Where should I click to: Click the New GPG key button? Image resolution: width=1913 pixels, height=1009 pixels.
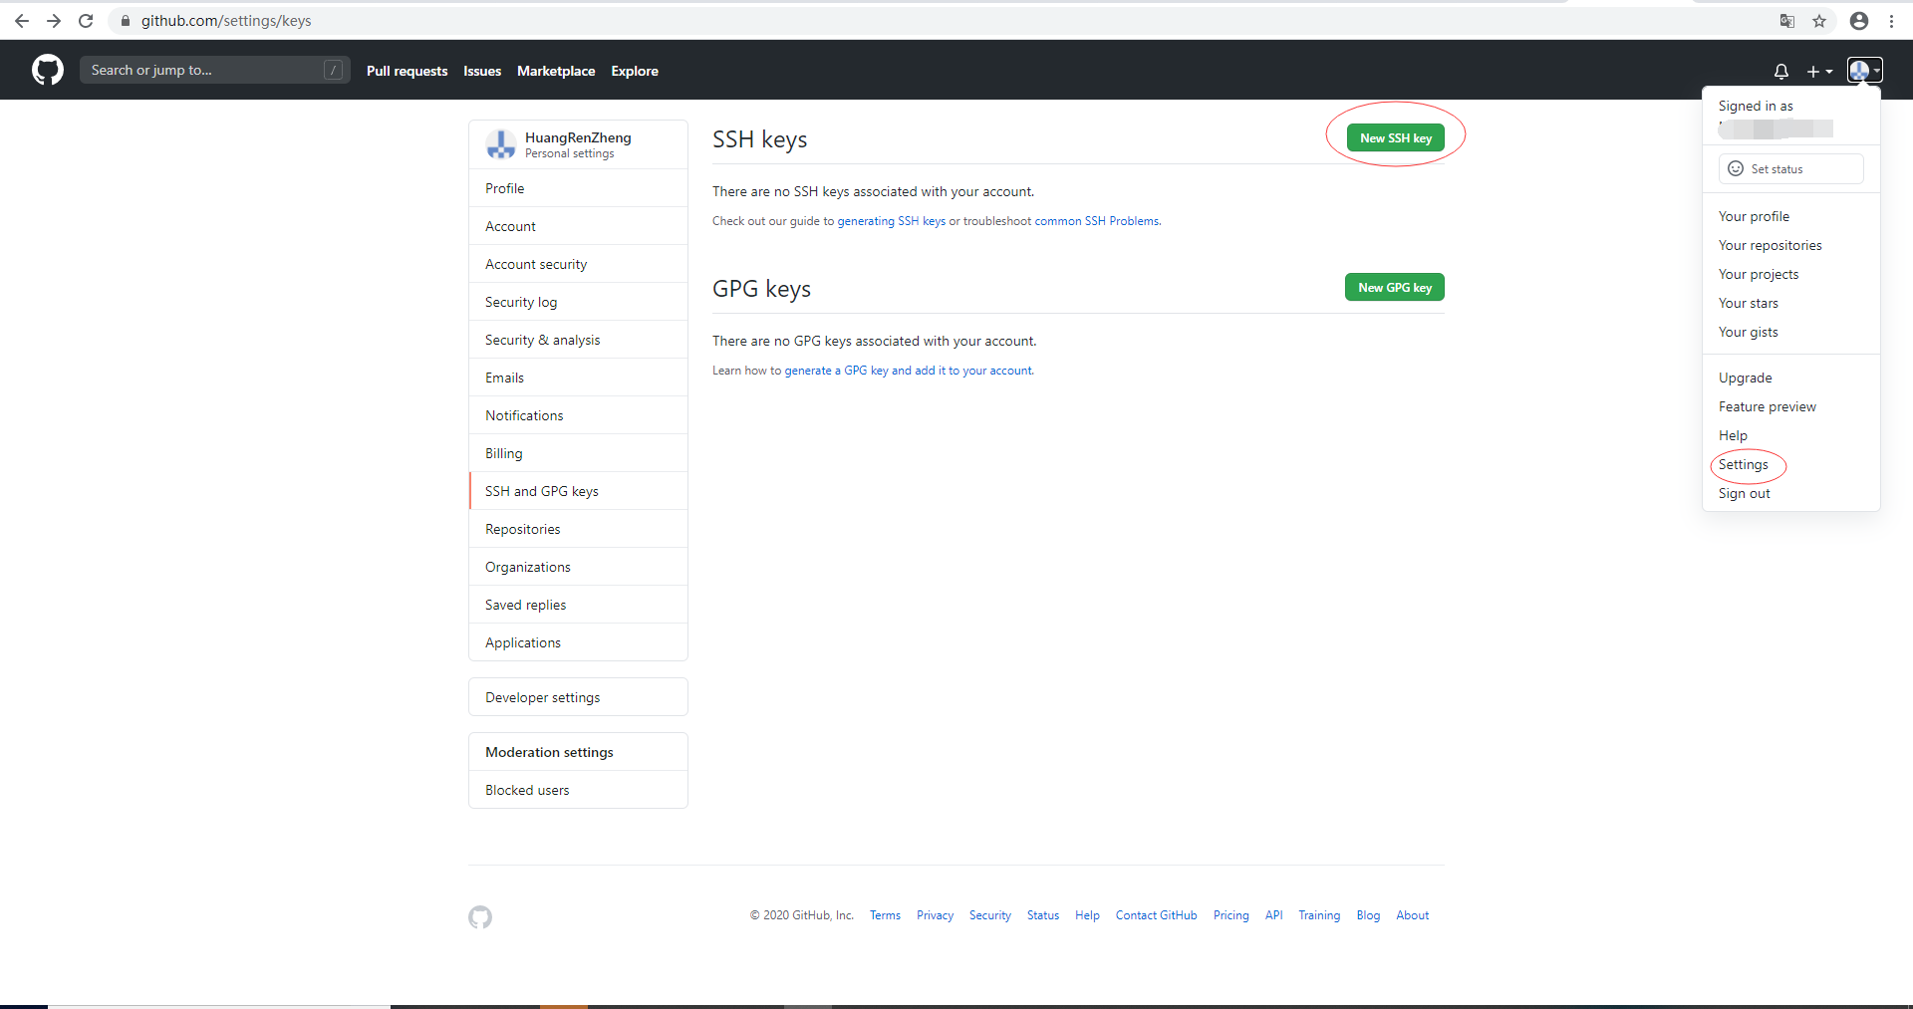point(1394,287)
